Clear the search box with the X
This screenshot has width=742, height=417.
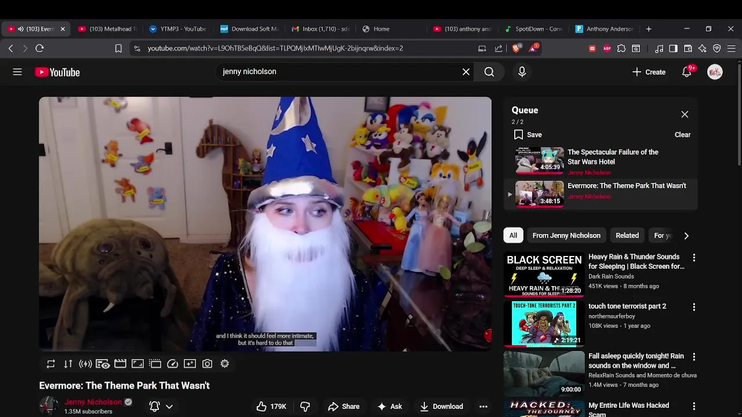tap(466, 72)
